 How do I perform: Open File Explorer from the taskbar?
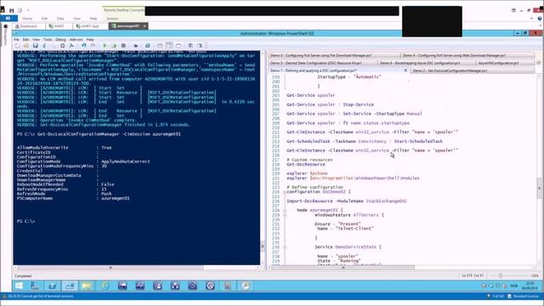pyautogui.click(x=87, y=286)
